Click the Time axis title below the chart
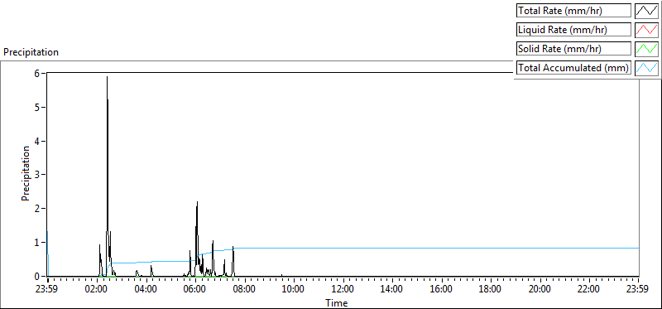 337,302
